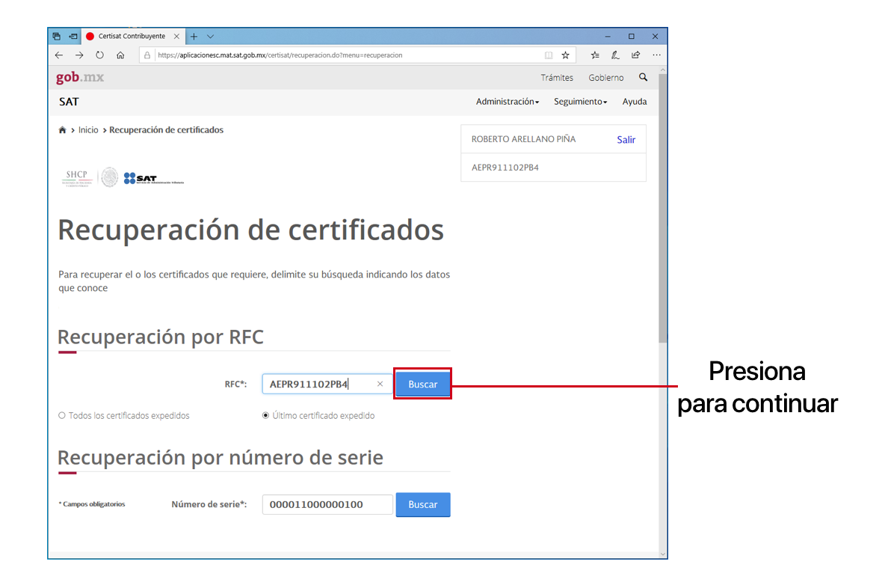The height and width of the screenshot is (585, 885).
Task: Click the browser address bar URL
Action: click(x=280, y=55)
